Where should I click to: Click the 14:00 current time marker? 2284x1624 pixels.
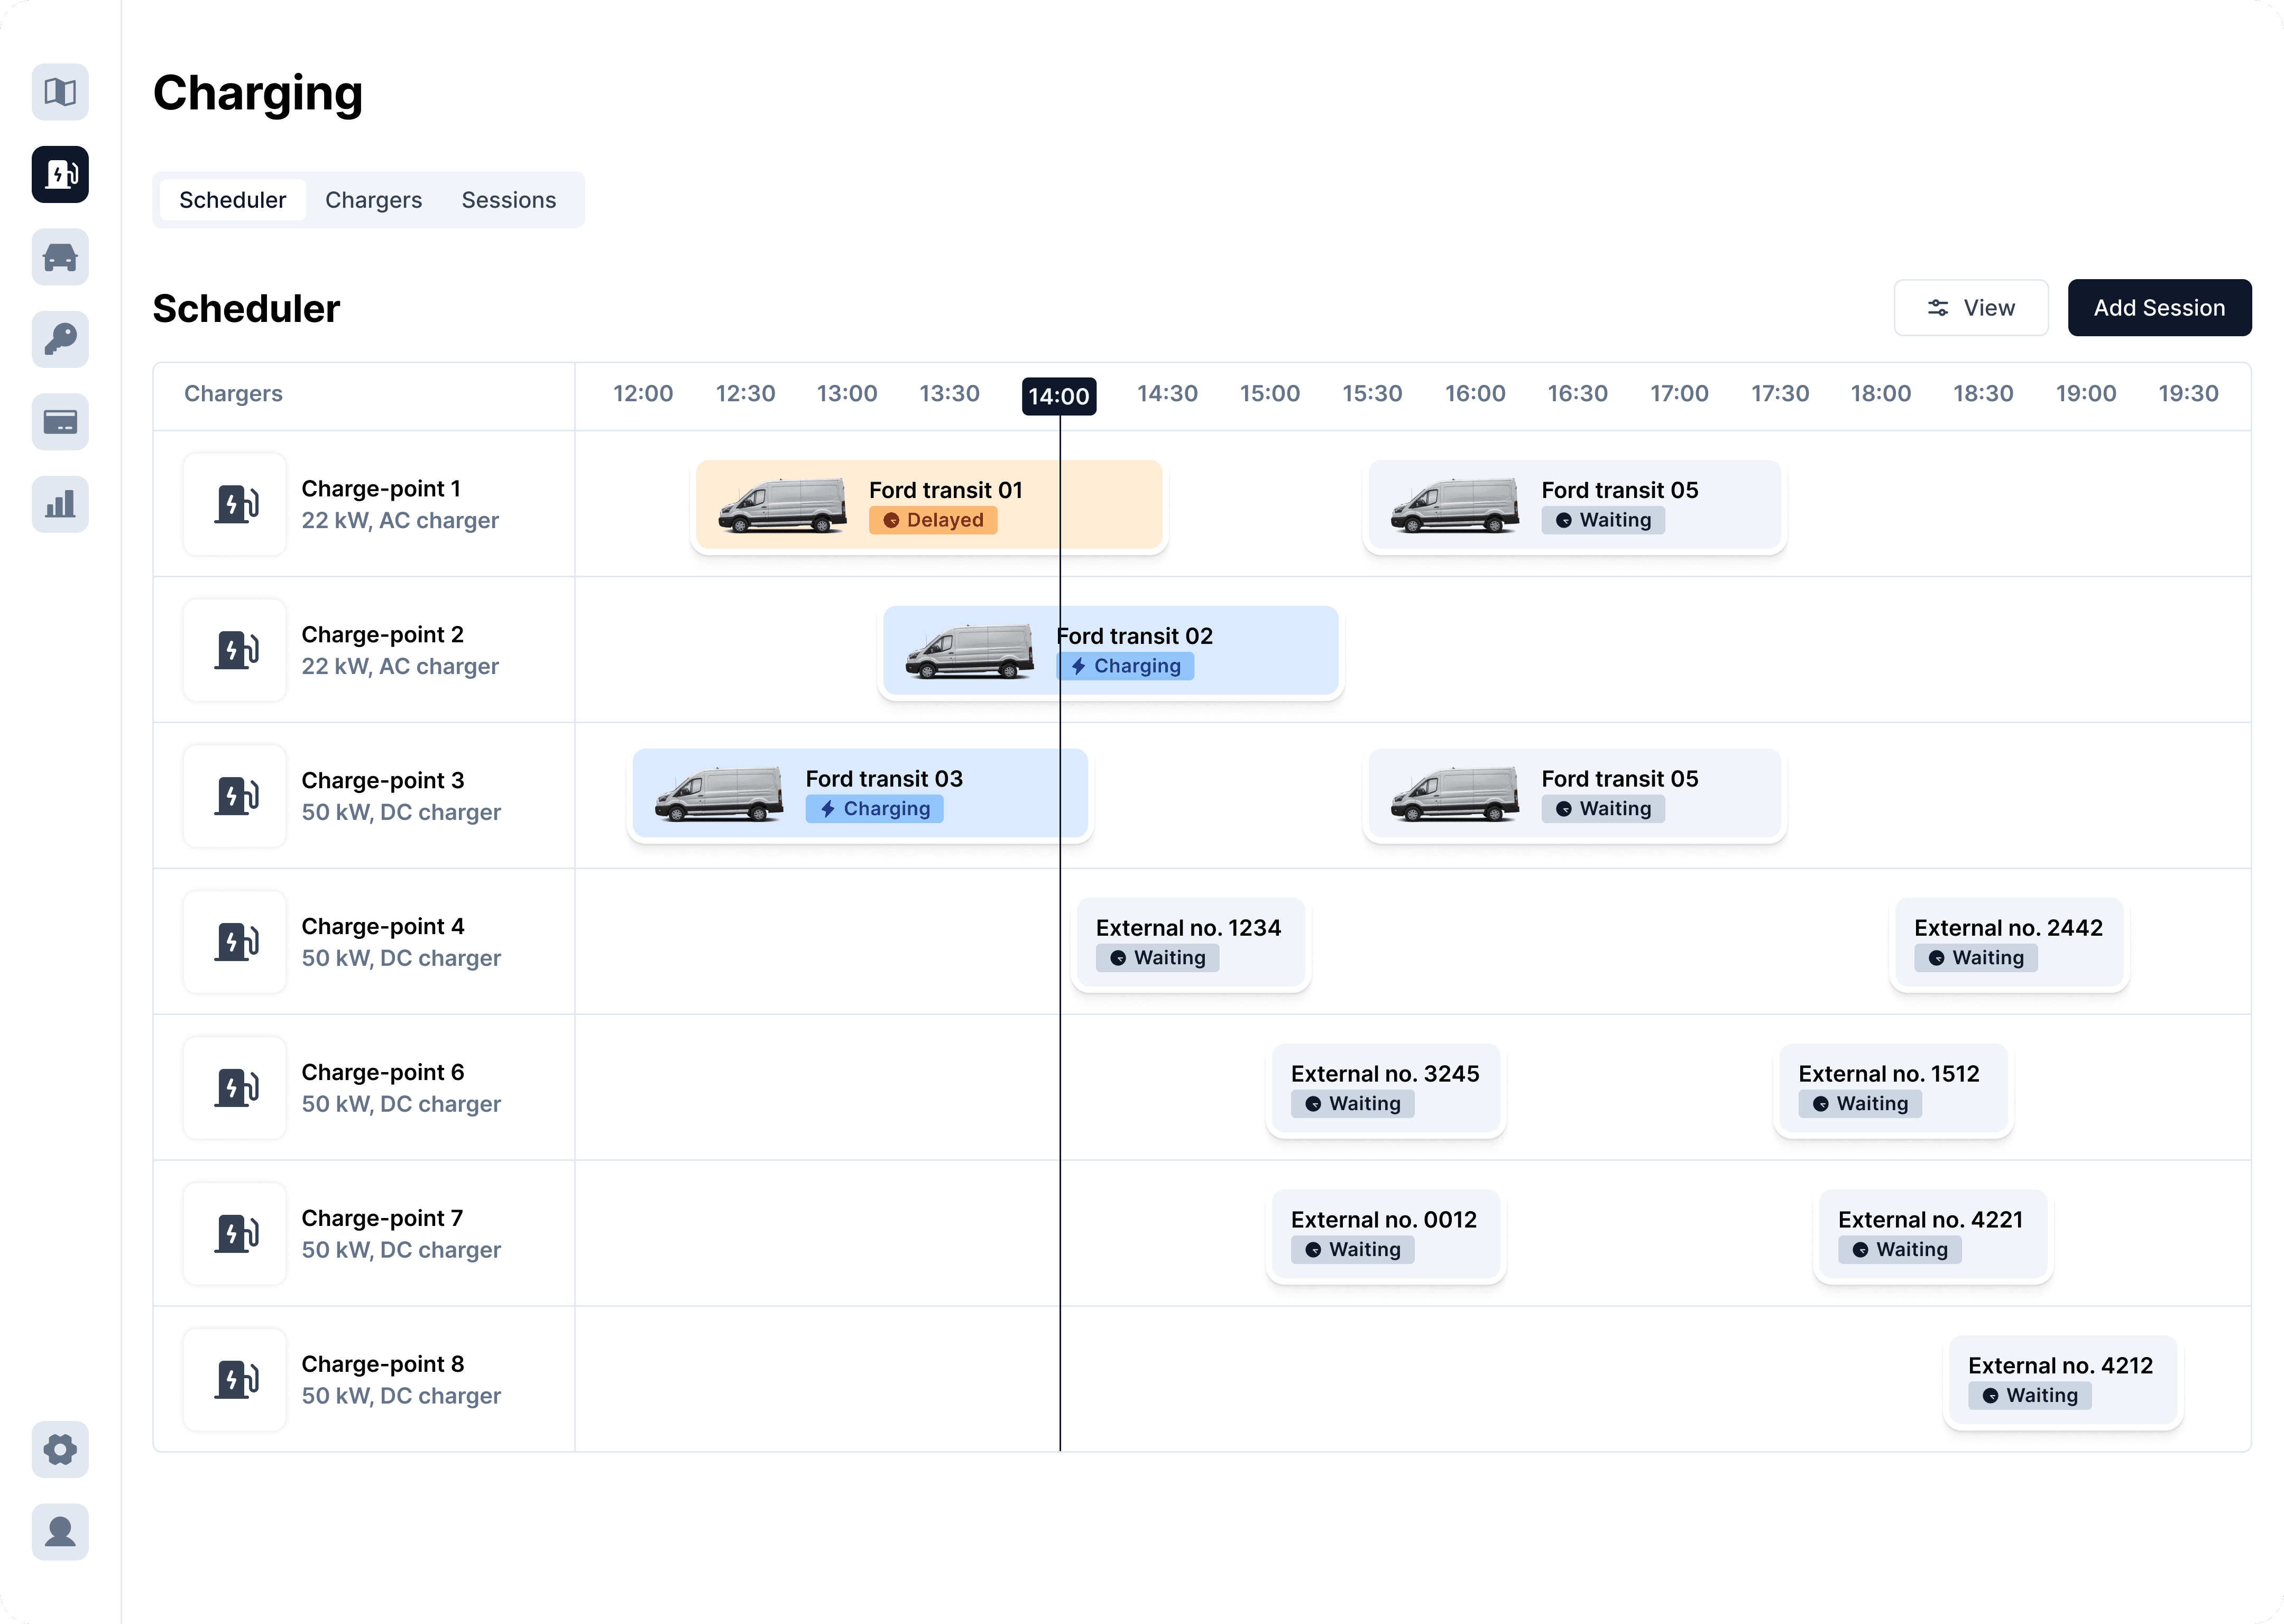point(1058,396)
